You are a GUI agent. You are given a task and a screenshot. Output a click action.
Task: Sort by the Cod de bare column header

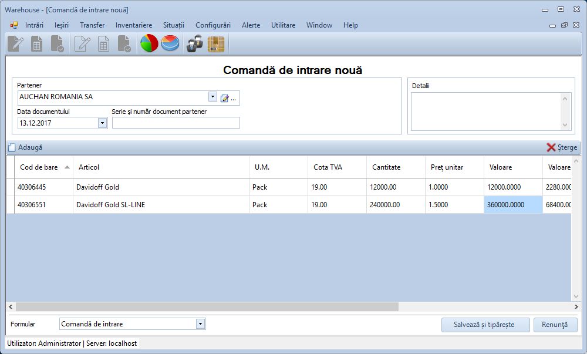39,167
